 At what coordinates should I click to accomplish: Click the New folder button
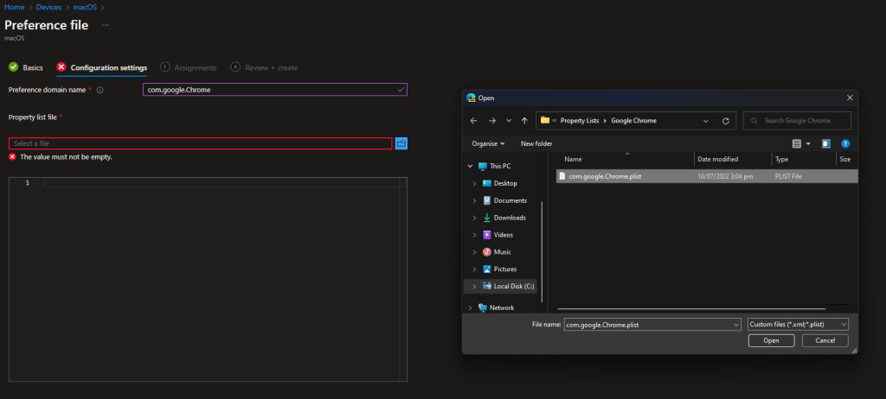click(536, 144)
